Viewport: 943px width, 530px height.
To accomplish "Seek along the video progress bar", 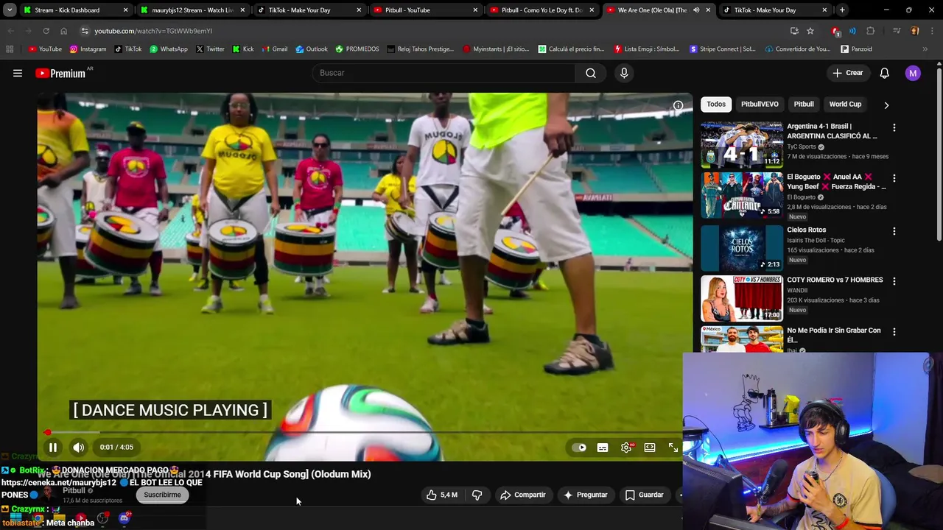I will click(365, 432).
